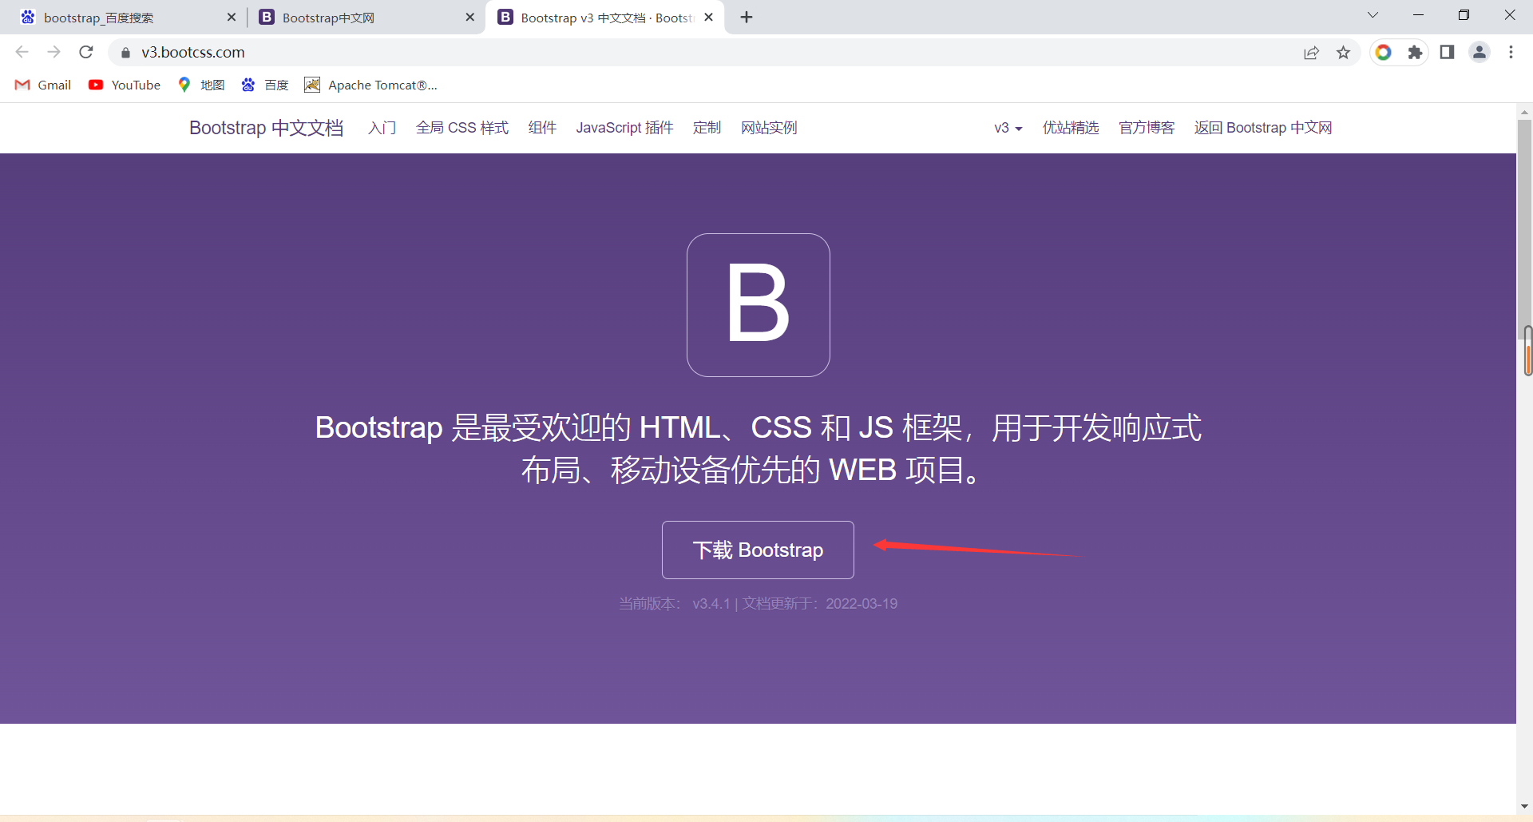The image size is (1533, 822).
Task: Close the Bootstrap v3 中文文档 tab
Action: (x=709, y=18)
